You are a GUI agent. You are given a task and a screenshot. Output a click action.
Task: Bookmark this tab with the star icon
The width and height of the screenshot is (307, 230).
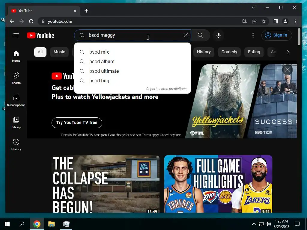(x=264, y=21)
